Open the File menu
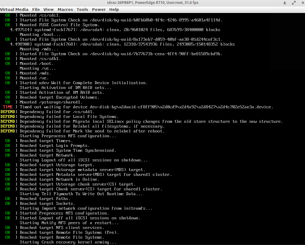 tap(36, 9)
